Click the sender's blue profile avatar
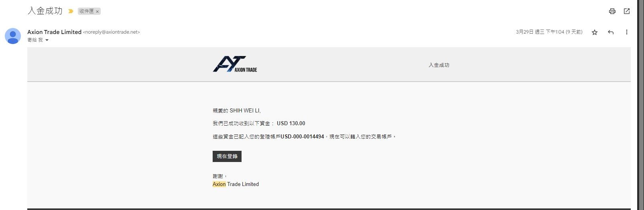The height and width of the screenshot is (210, 644). click(x=13, y=36)
